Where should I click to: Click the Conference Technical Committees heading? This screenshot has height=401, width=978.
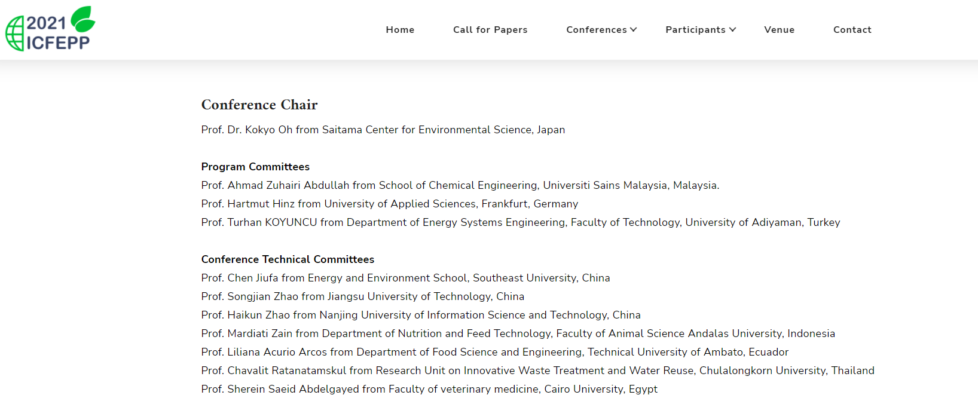(x=288, y=259)
